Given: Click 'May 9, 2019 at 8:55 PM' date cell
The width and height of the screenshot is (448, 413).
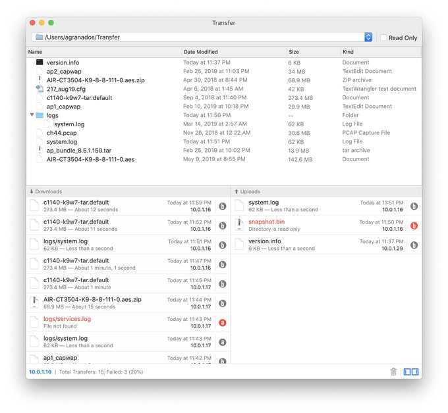Looking at the screenshot, I should click(214, 159).
